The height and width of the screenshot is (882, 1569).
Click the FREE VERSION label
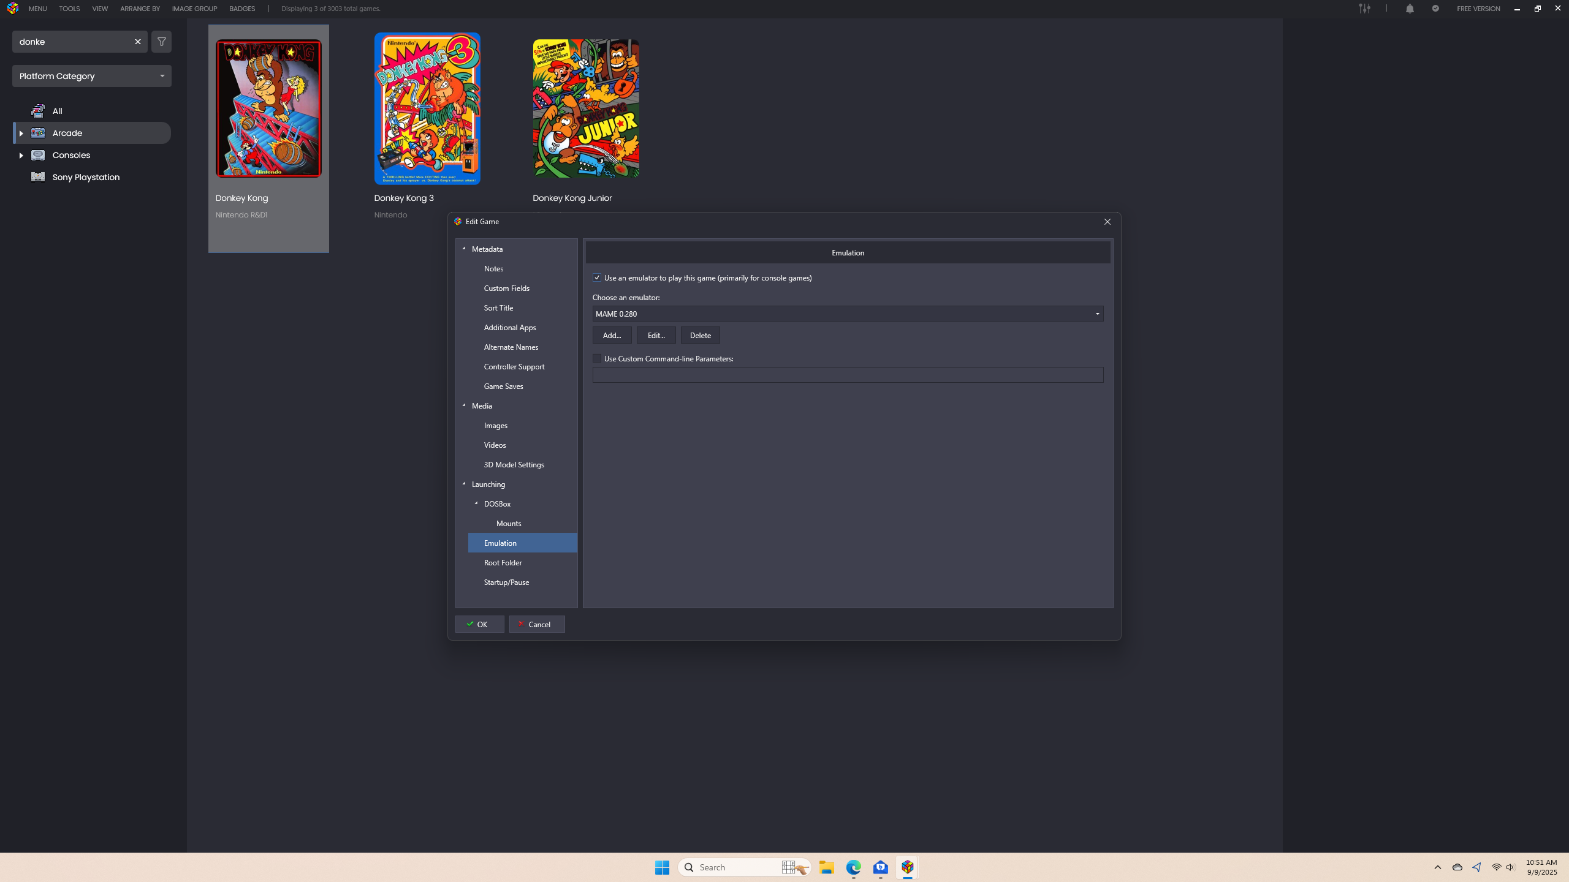pos(1478,9)
